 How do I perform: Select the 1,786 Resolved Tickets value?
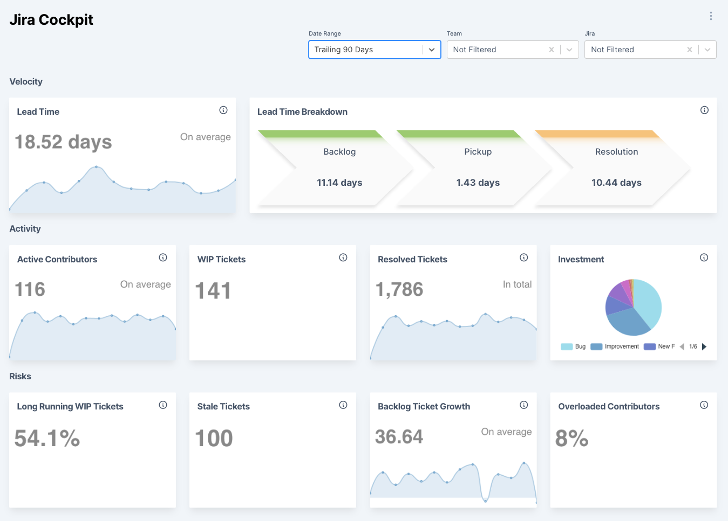point(399,289)
